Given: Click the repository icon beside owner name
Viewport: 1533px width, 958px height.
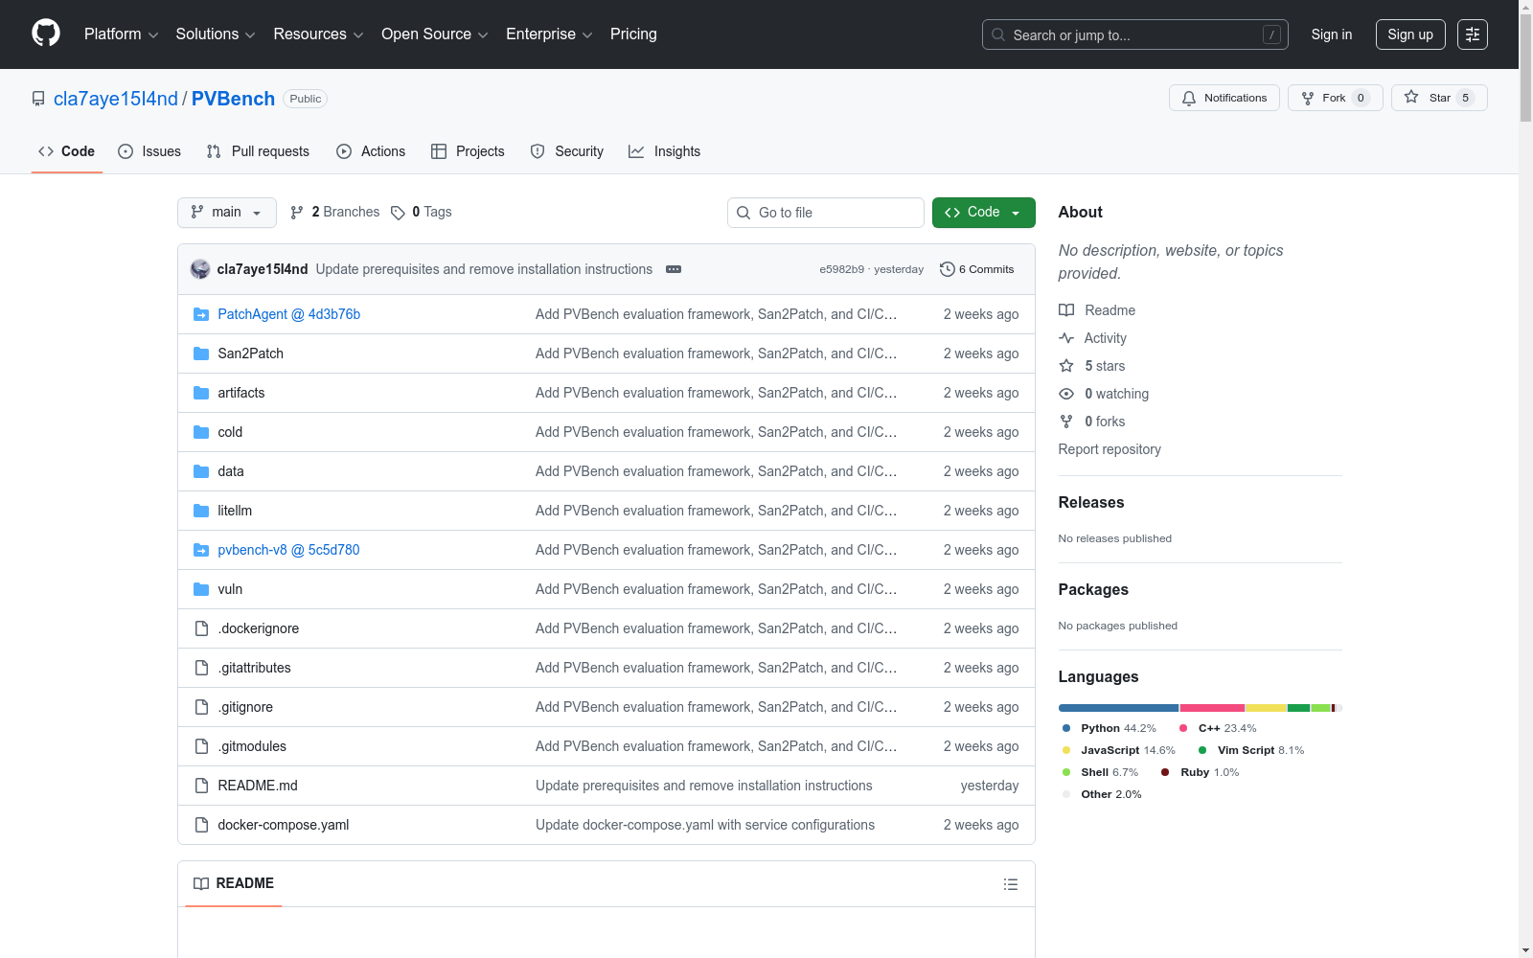Looking at the screenshot, I should coord(38,99).
